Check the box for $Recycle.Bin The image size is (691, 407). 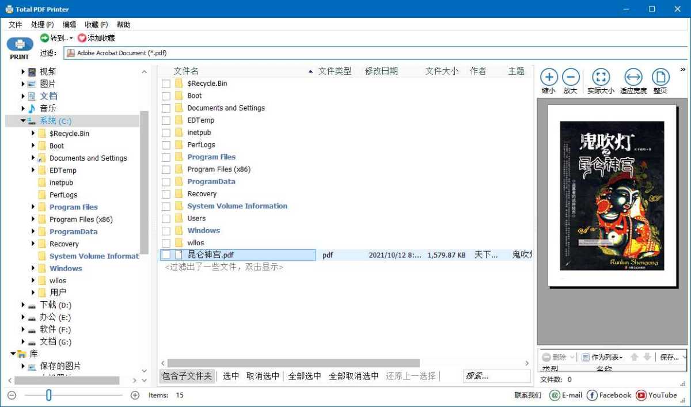166,83
